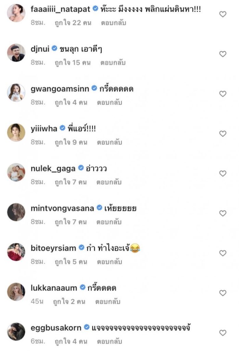Open the gwangoamsinn username link

click(60, 89)
